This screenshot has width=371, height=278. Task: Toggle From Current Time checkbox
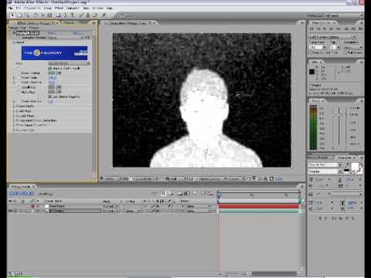(311, 53)
